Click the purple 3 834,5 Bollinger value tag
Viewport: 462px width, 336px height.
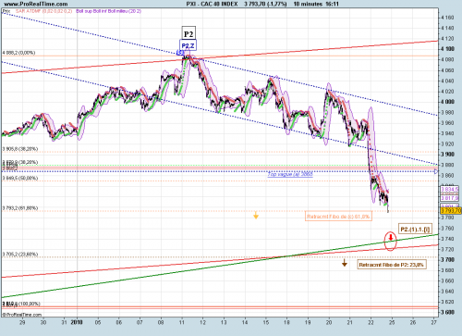pyautogui.click(x=449, y=189)
